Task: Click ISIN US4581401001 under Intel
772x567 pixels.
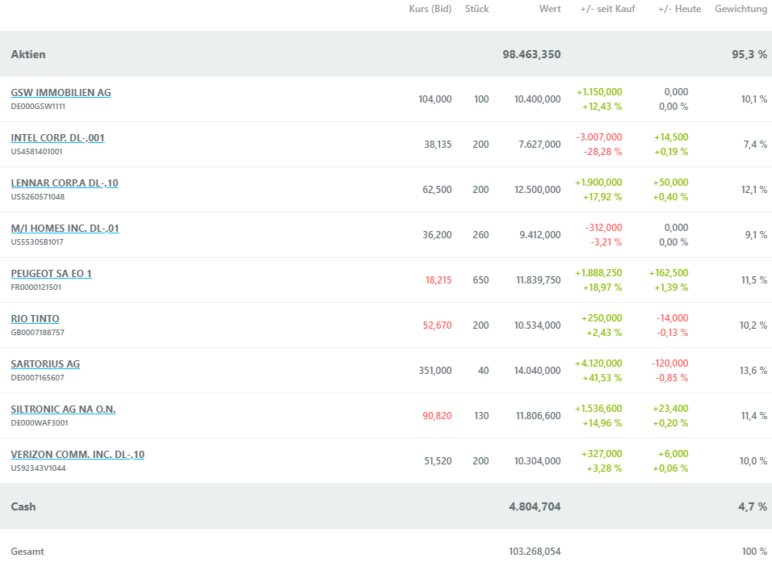Action: coord(37,152)
